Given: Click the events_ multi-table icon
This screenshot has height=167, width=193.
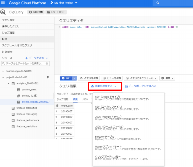Looking at the screenshot, I should click(18, 96).
